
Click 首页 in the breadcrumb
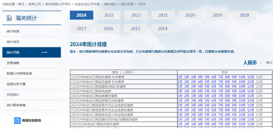click(21, 4)
